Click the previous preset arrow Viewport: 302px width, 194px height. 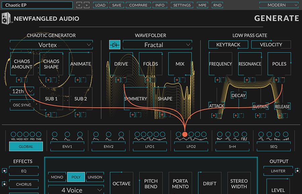(79, 5)
